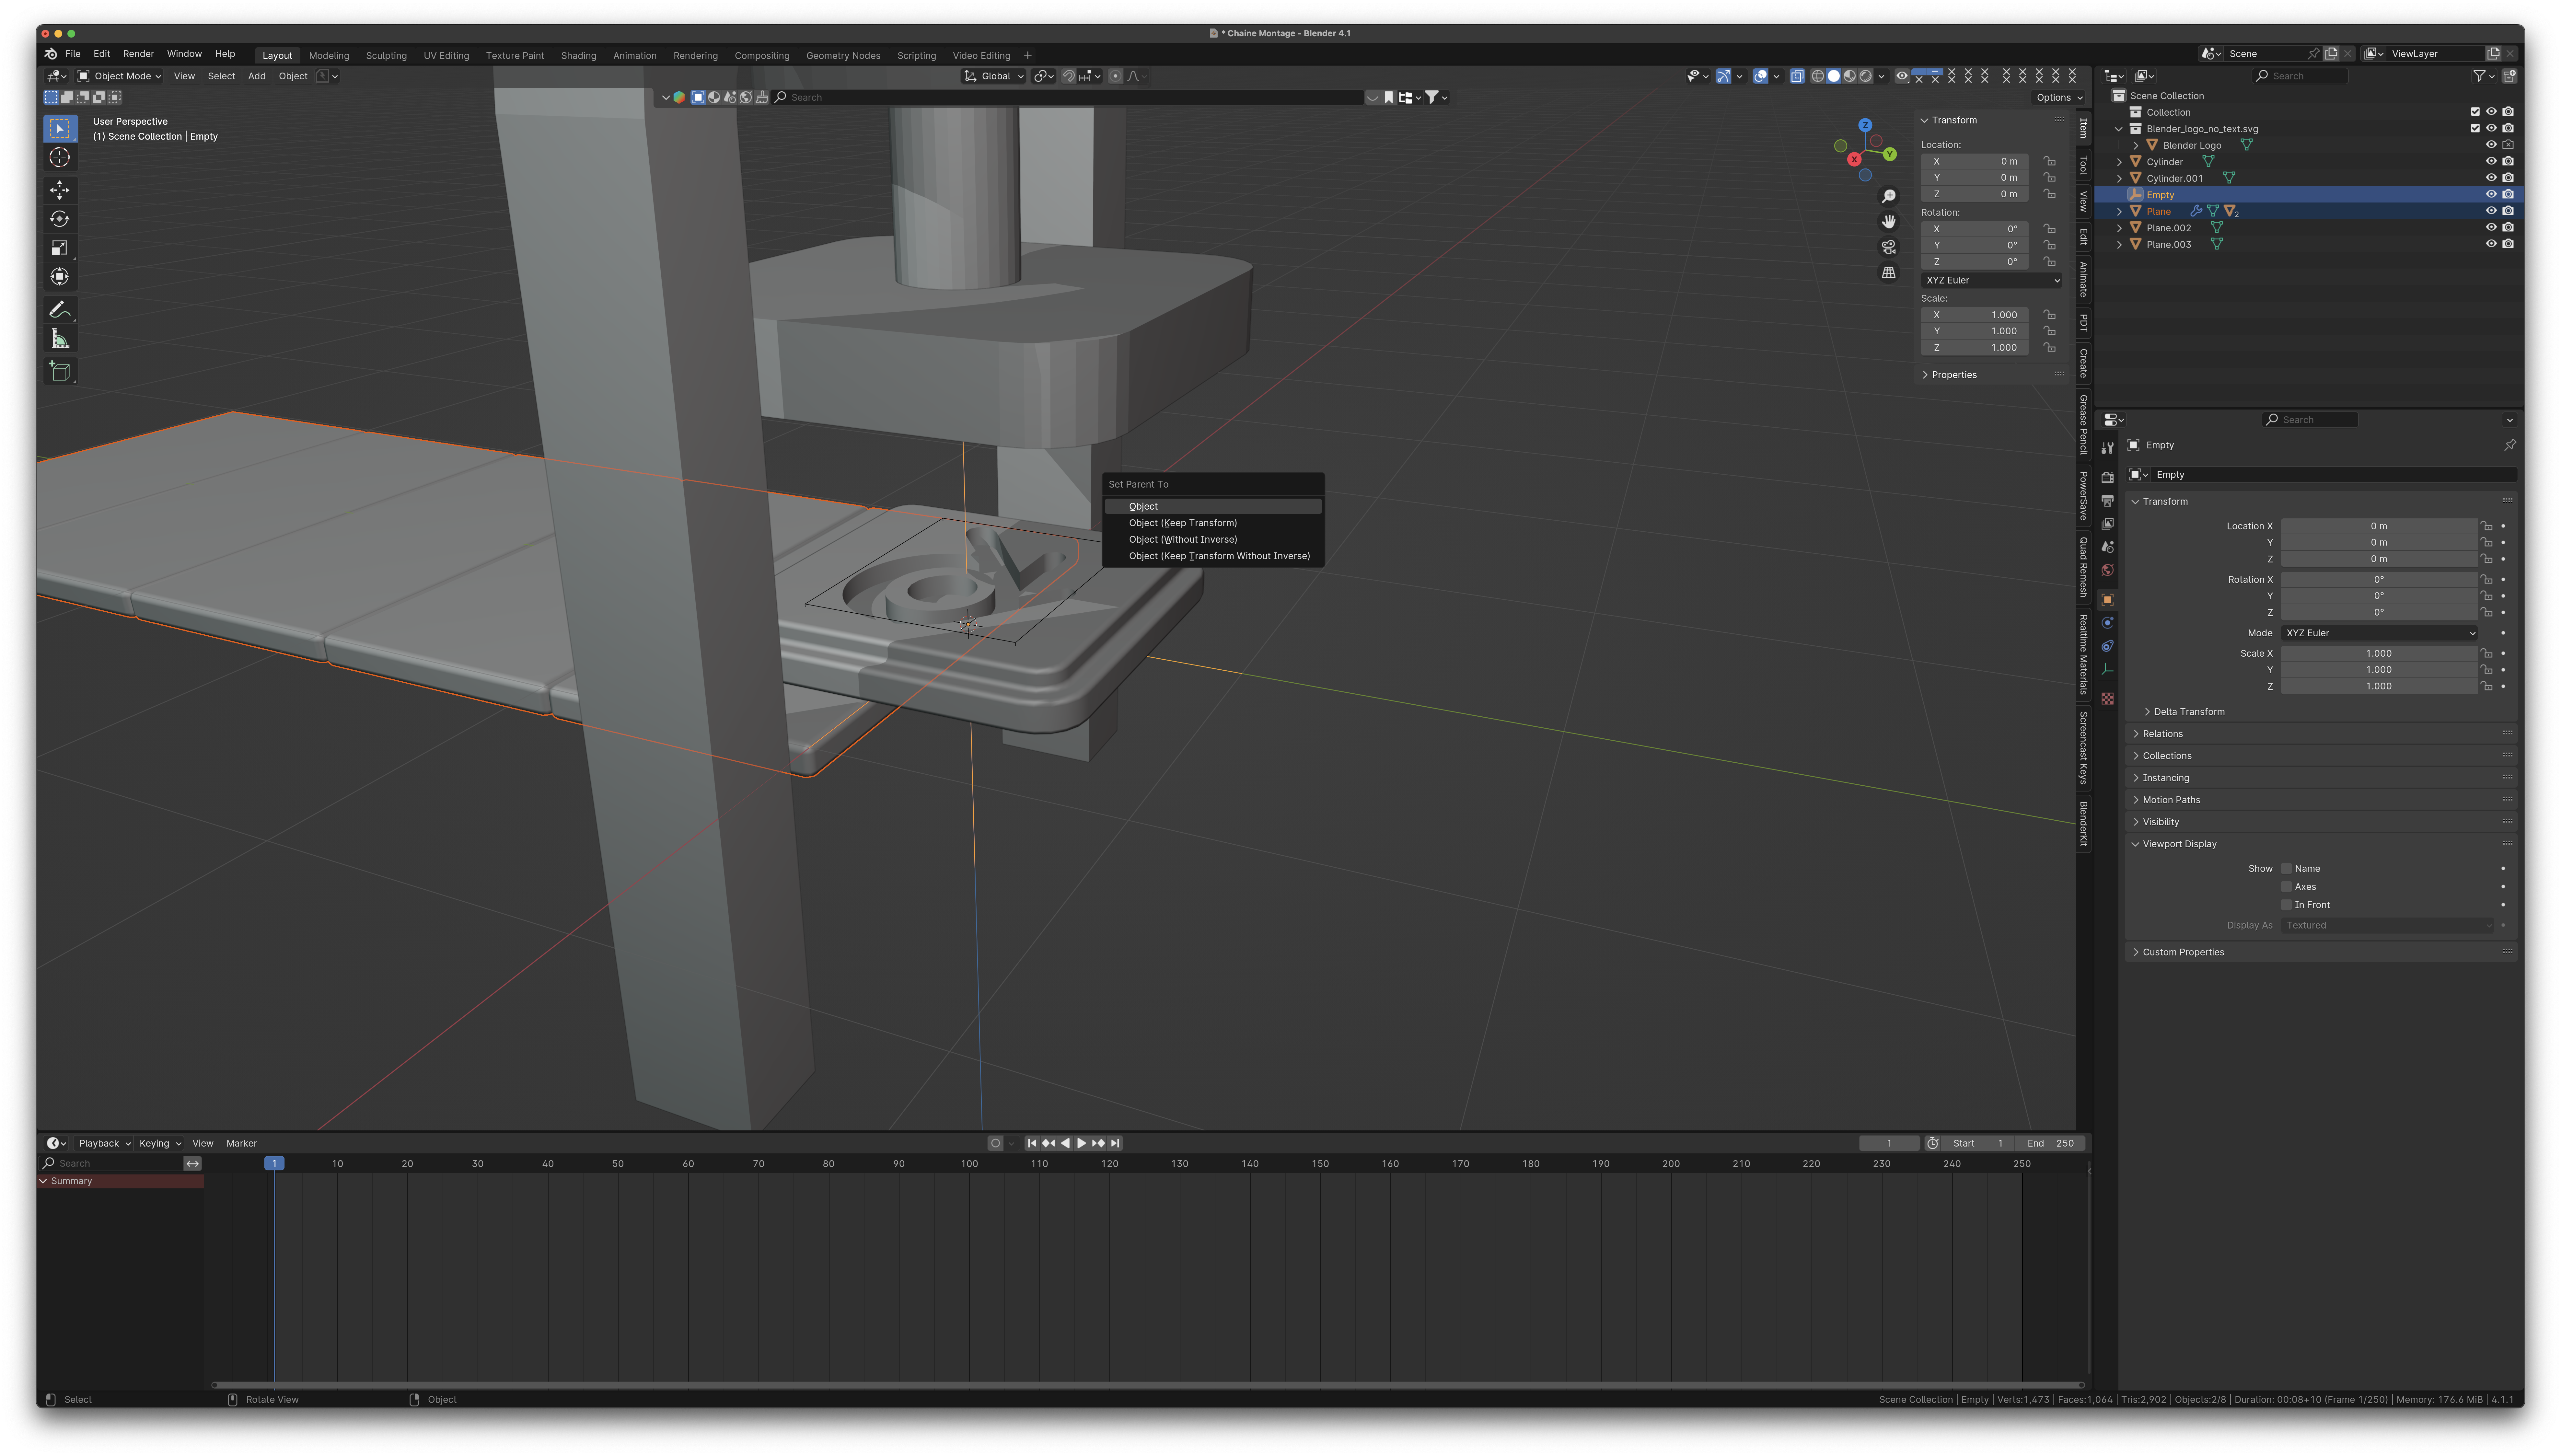Open the Keying popover in timeline
Screen dimensions: 2561x1456
(x=160, y=1143)
